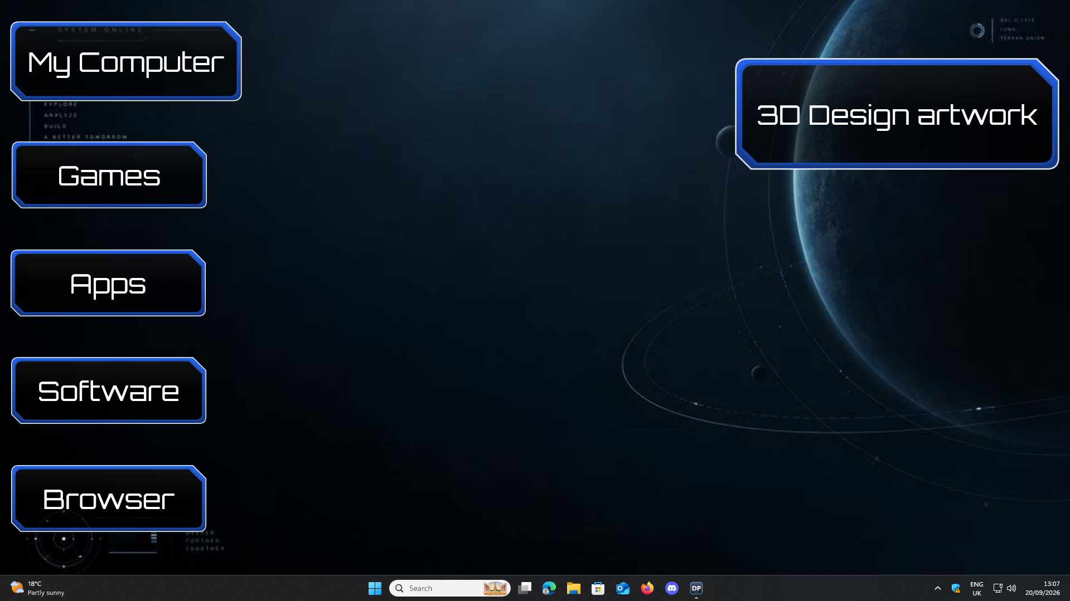Viewport: 1070px width, 601px height.
Task: Open the Software desktop shortcut
Action: 109,390
